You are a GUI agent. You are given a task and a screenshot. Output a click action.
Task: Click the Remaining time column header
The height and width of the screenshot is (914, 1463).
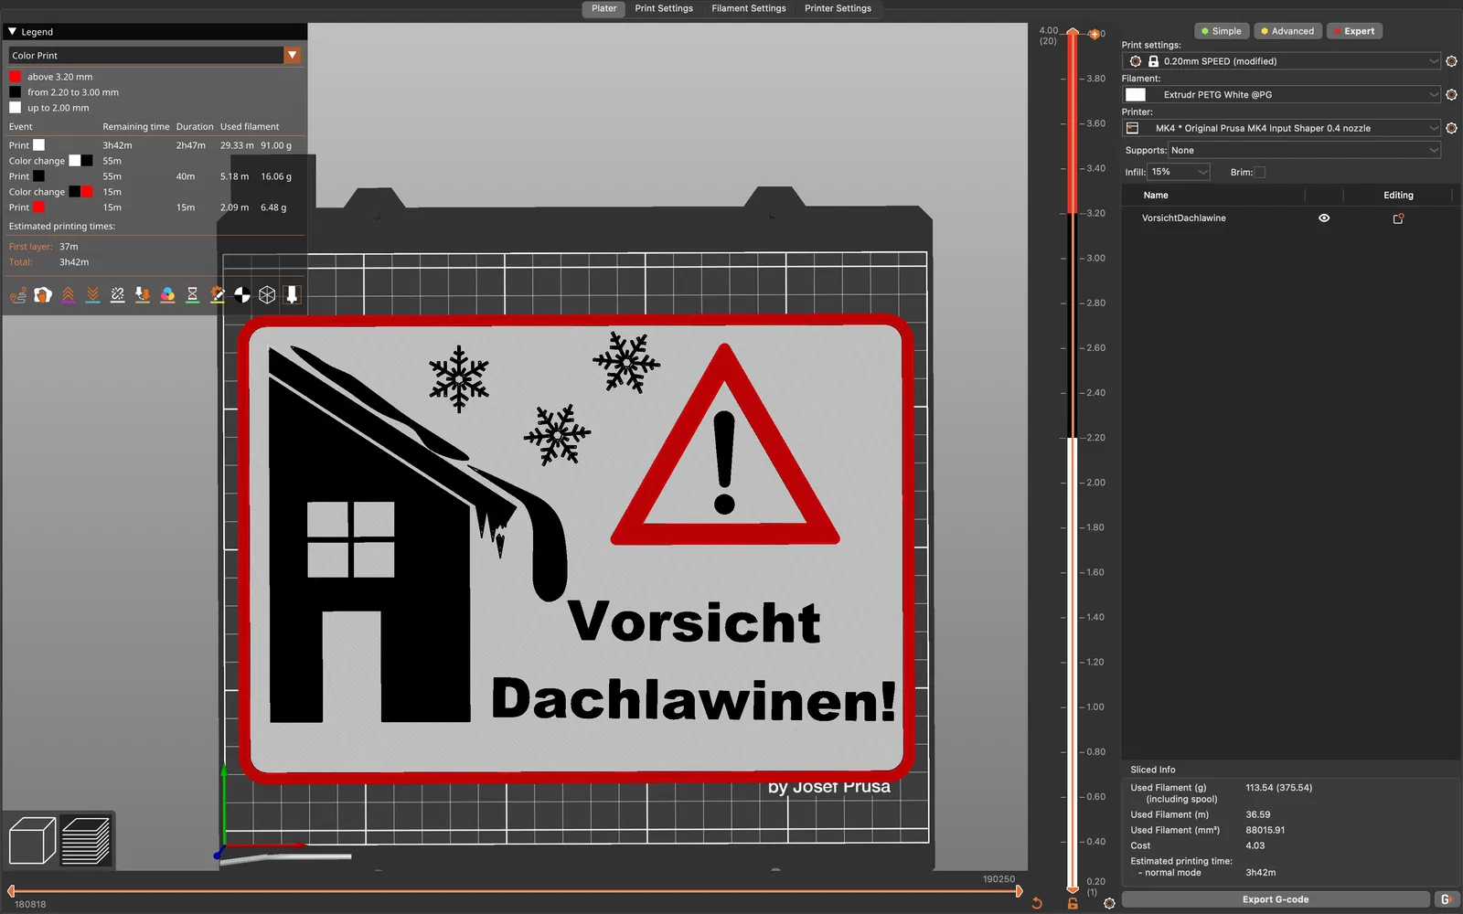pos(135,127)
